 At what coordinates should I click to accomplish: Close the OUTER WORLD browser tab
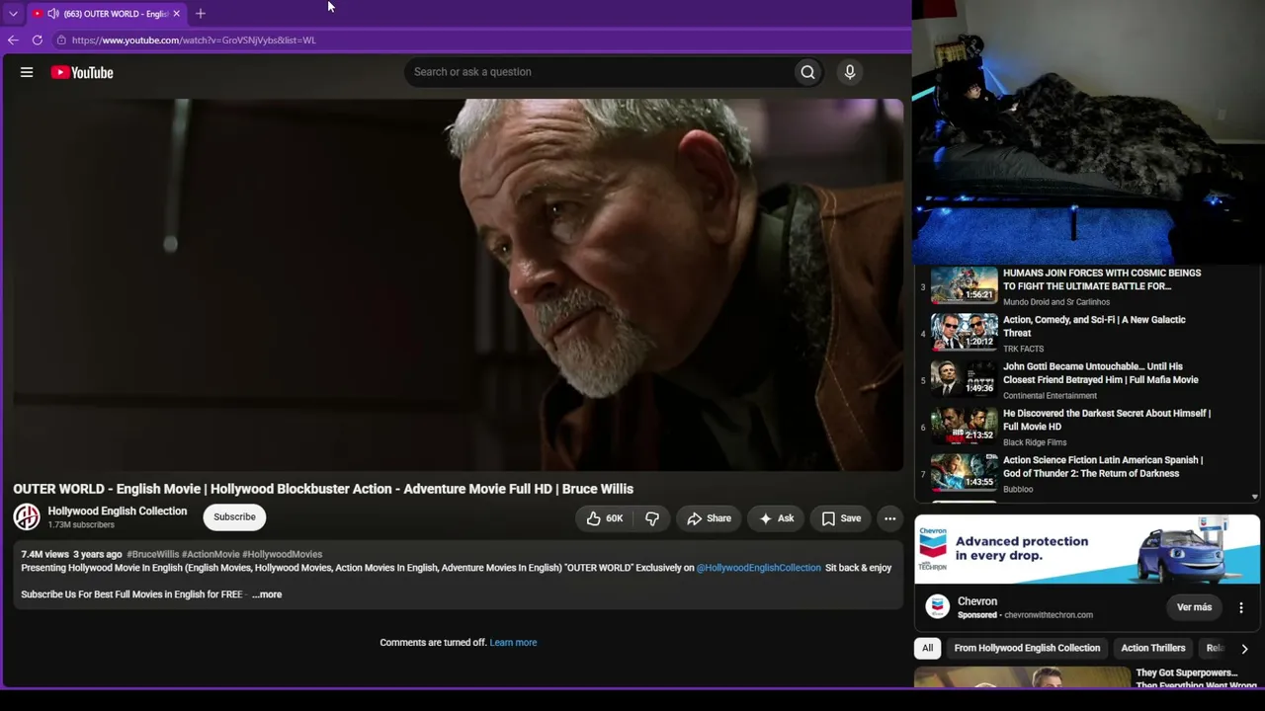tap(176, 14)
